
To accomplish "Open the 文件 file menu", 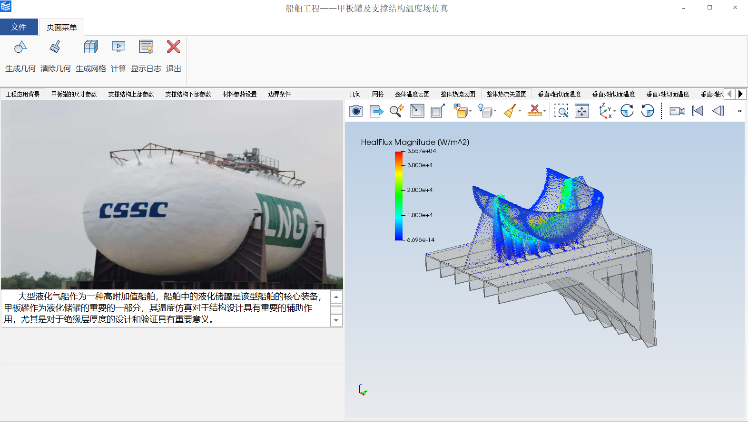I will (x=19, y=27).
